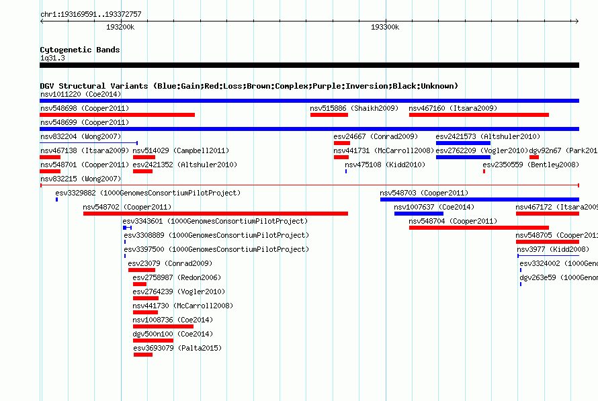The height and width of the screenshot is (401, 598).
Task: Click esv23079 (Conrad2009) label
Action: 170,263
